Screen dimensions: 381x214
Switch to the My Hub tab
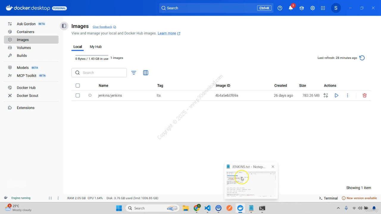click(96, 47)
